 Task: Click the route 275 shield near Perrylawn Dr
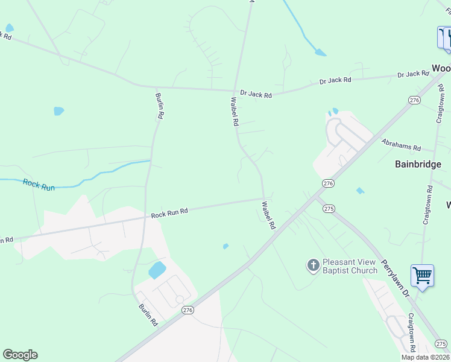pos(329,209)
